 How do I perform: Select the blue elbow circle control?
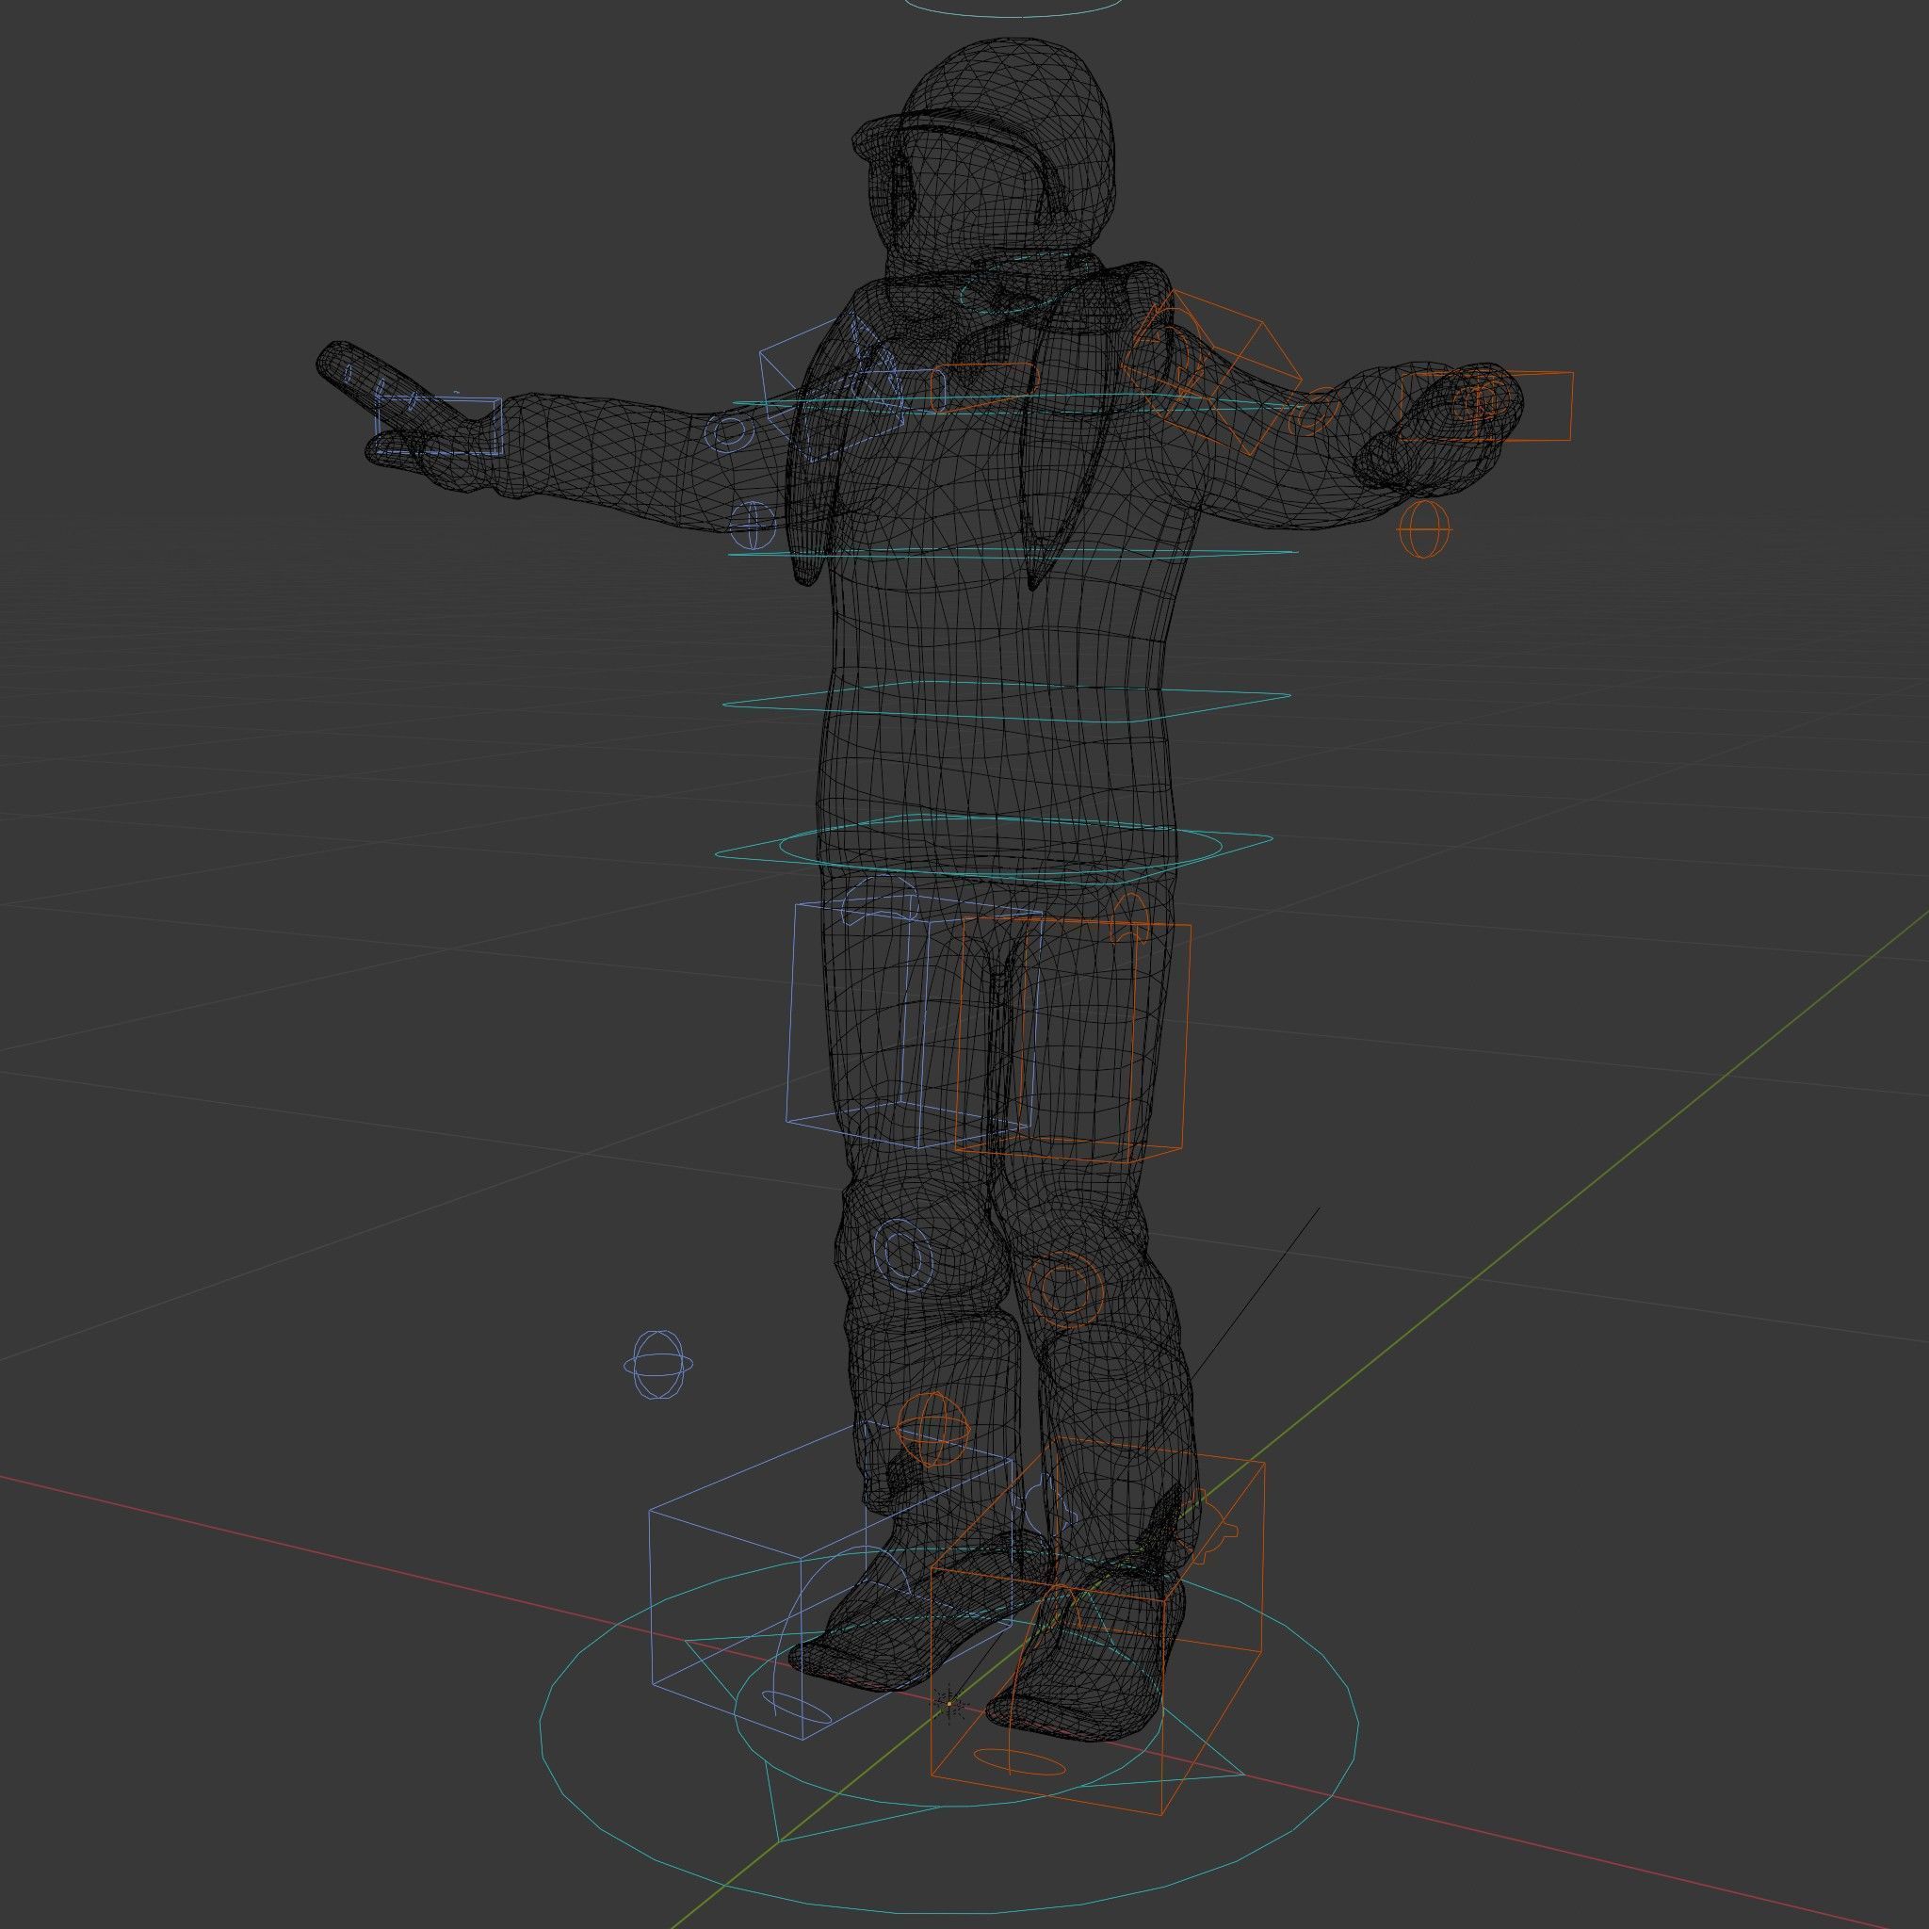coord(729,431)
